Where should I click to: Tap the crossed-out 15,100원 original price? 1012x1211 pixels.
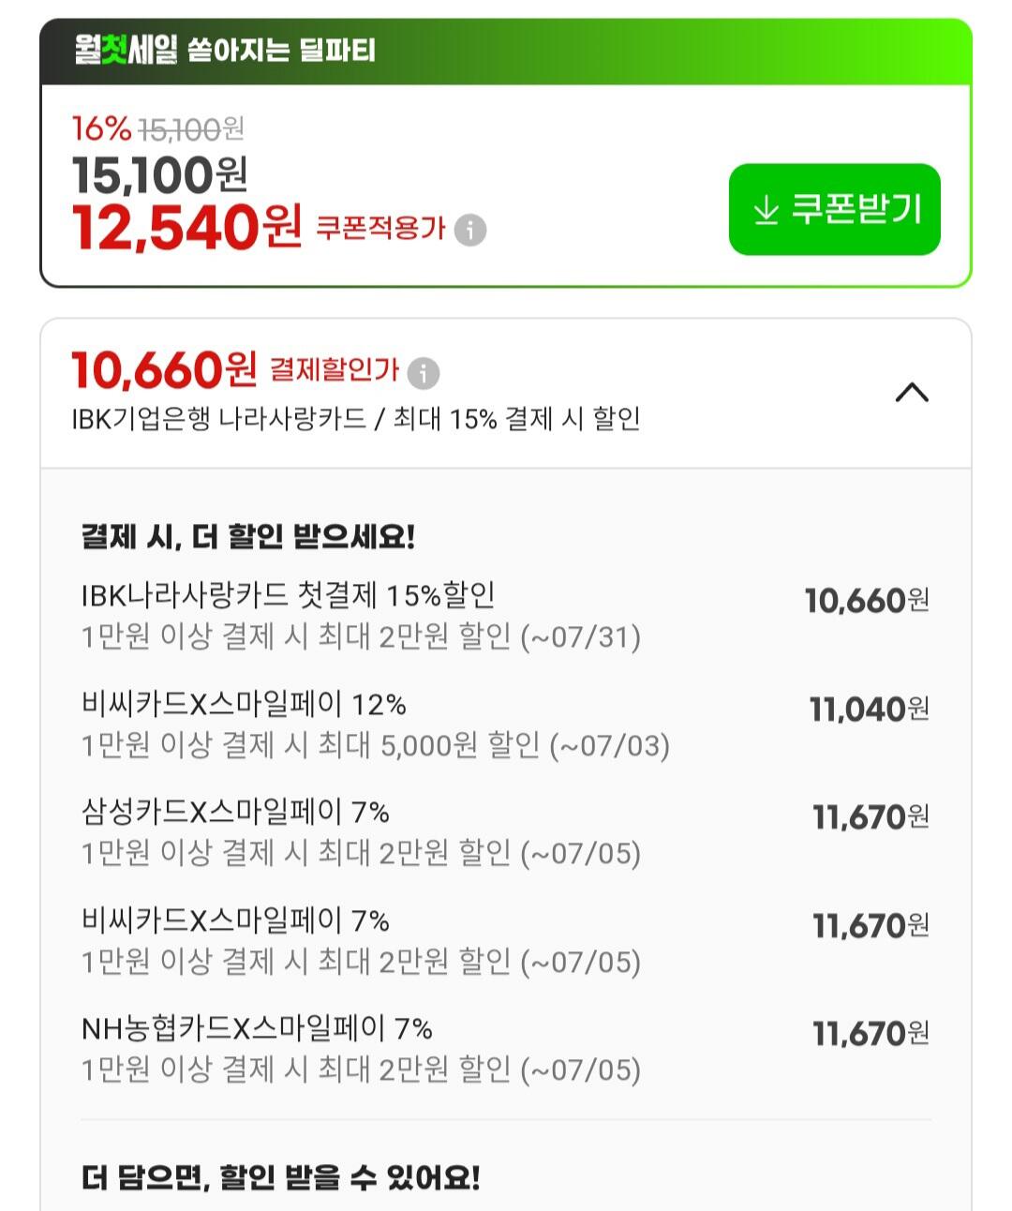click(191, 128)
